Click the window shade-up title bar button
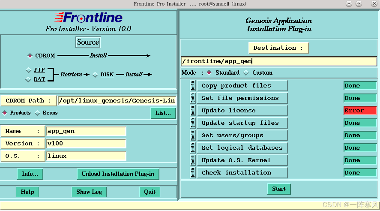 (x=359, y=3)
